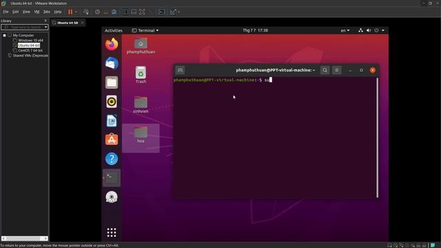Open the Terminal hamburger menu
441x248 pixels.
point(337,70)
